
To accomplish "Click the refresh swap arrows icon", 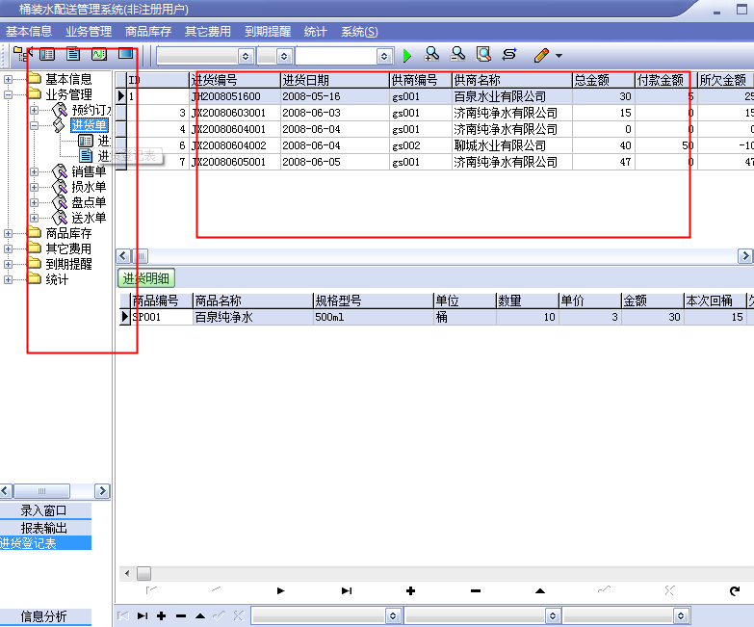I will coord(509,54).
